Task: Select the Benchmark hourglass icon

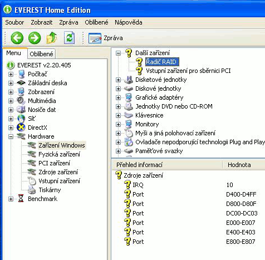Action: (21, 199)
